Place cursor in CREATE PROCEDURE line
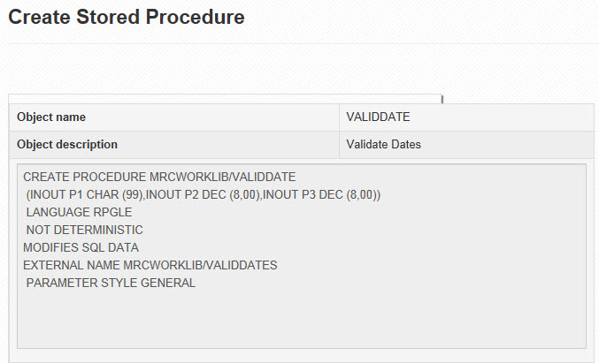 pos(159,177)
